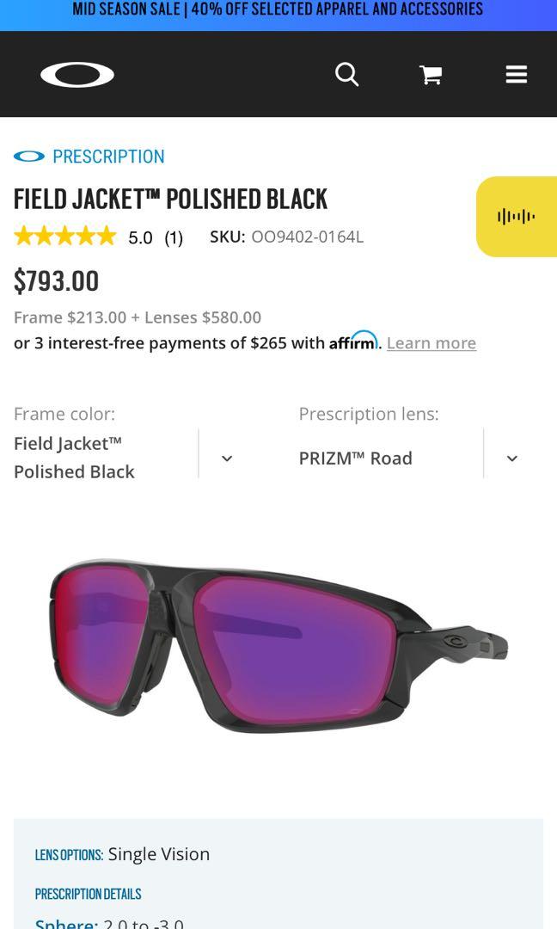Click the Oakley logo in the header
Viewport: 557px width, 929px height.
pyautogui.click(x=77, y=74)
